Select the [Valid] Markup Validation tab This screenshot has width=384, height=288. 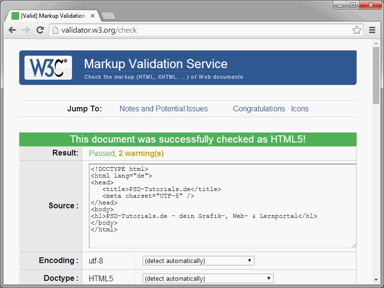click(x=53, y=16)
